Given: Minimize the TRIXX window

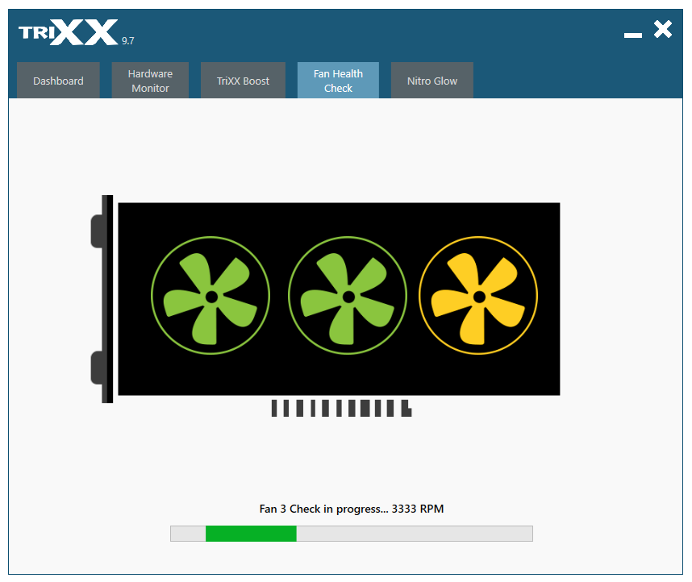Looking at the screenshot, I should pyautogui.click(x=632, y=35).
